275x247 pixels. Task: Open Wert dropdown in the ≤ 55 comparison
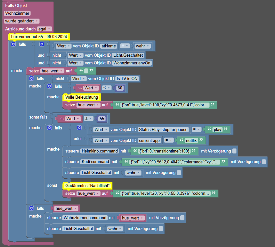73,119
